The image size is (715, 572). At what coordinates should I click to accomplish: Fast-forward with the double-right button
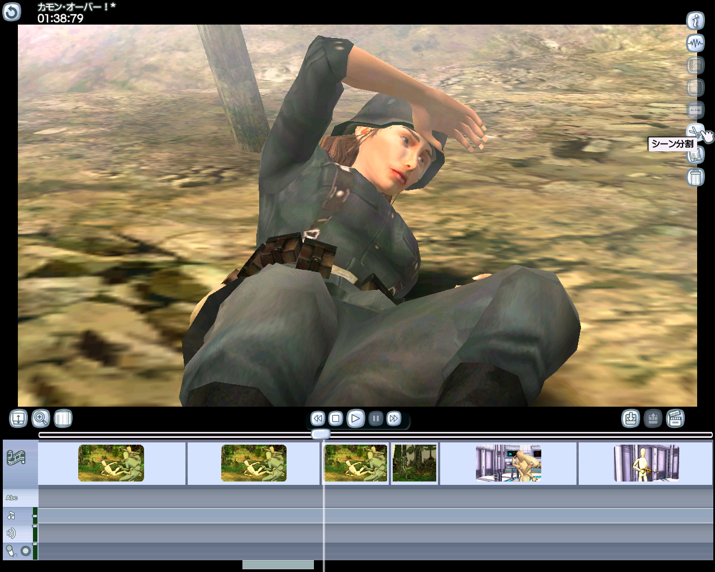coord(394,418)
